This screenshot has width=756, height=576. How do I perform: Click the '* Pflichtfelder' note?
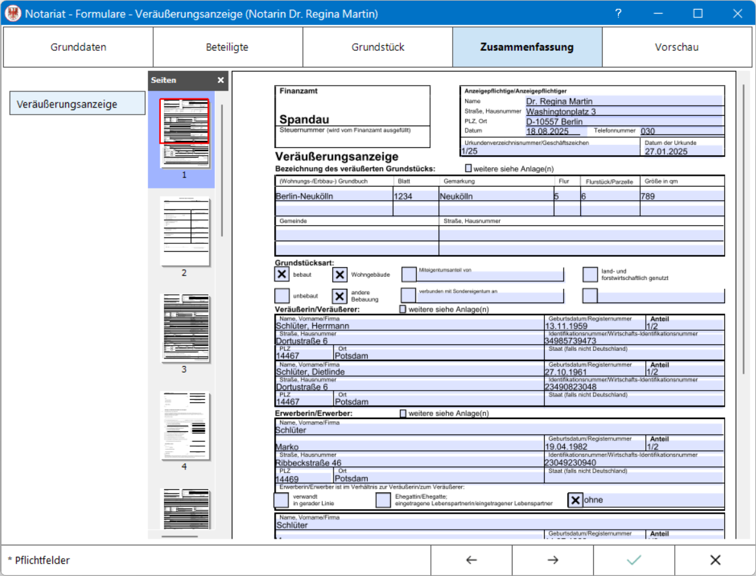coord(39,560)
